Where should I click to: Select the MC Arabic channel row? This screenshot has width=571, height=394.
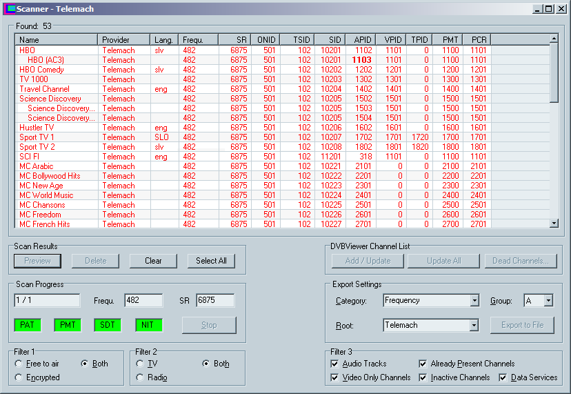[253, 166]
